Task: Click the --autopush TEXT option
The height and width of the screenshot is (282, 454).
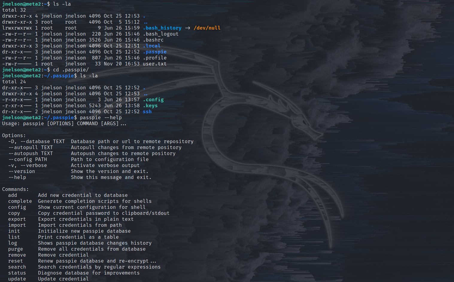Action: tap(31, 154)
